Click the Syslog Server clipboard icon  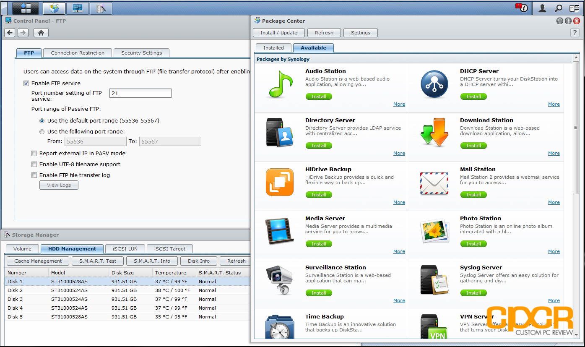click(x=434, y=280)
